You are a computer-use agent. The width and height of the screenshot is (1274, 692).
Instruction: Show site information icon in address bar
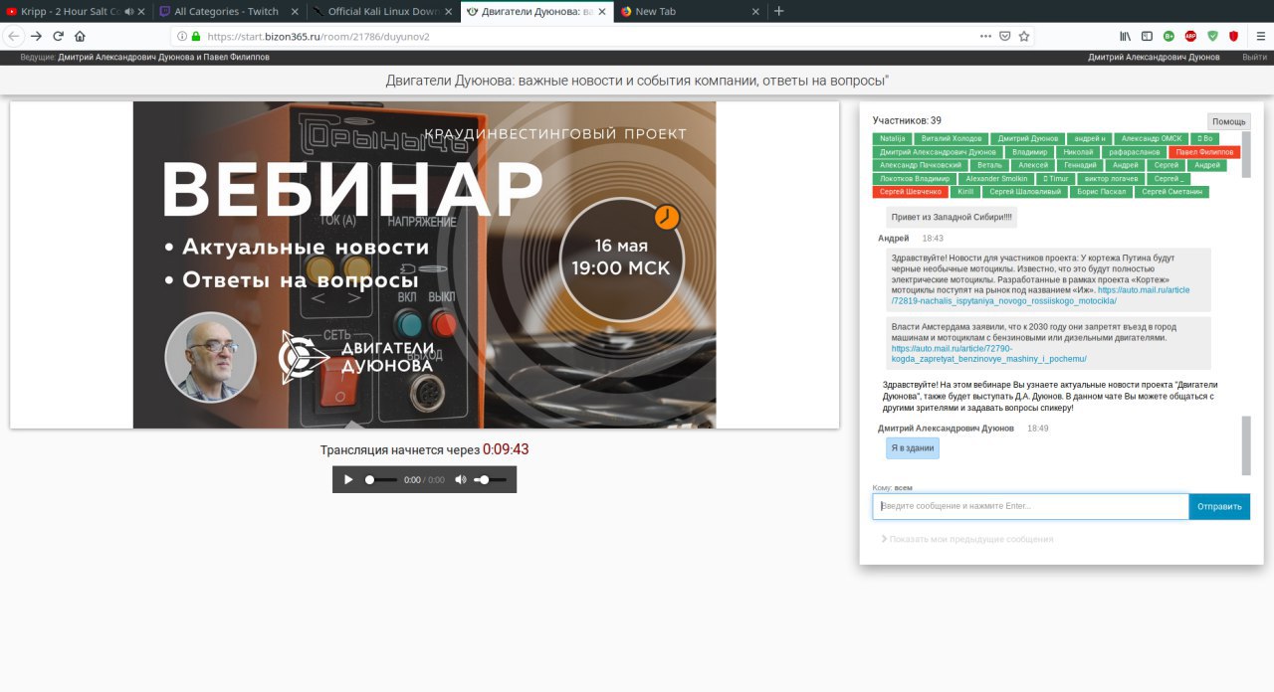pyautogui.click(x=182, y=36)
